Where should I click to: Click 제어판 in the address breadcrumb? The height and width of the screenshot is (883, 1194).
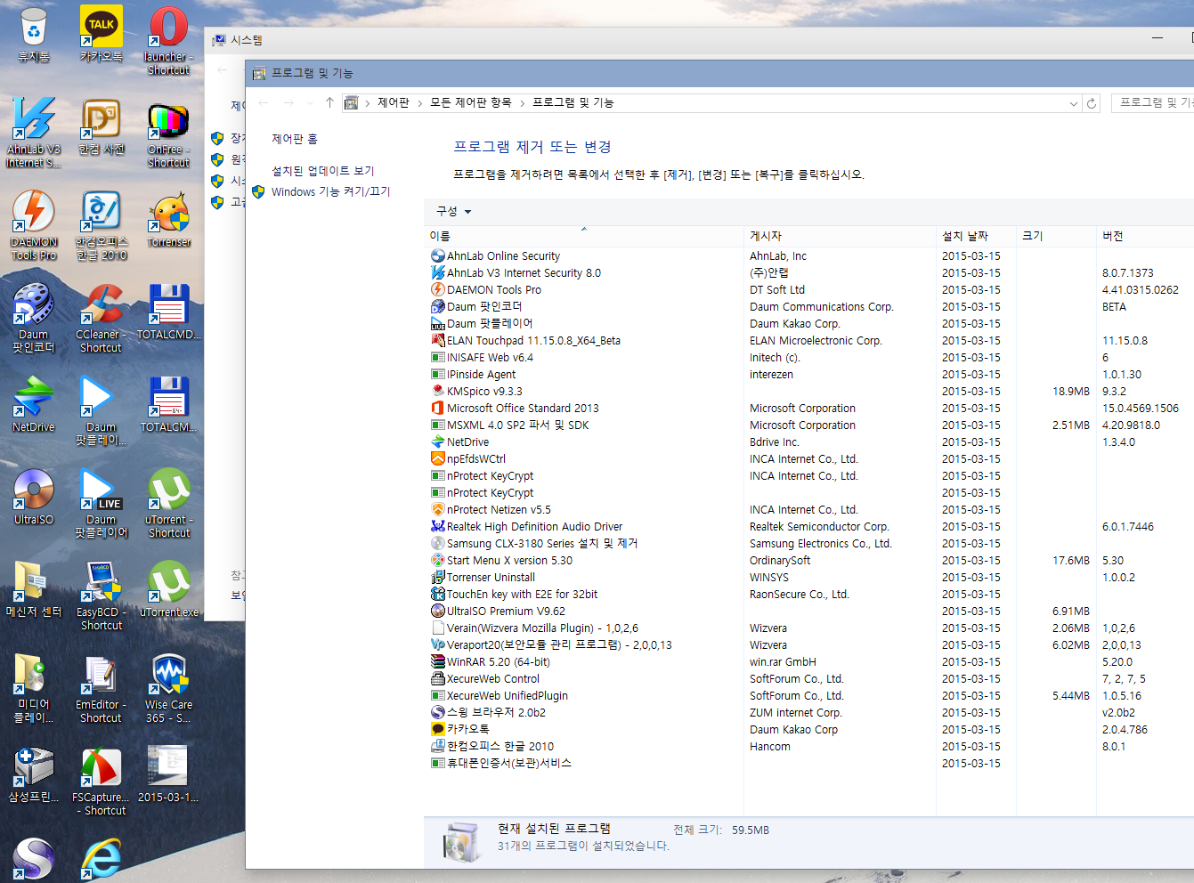tap(394, 102)
